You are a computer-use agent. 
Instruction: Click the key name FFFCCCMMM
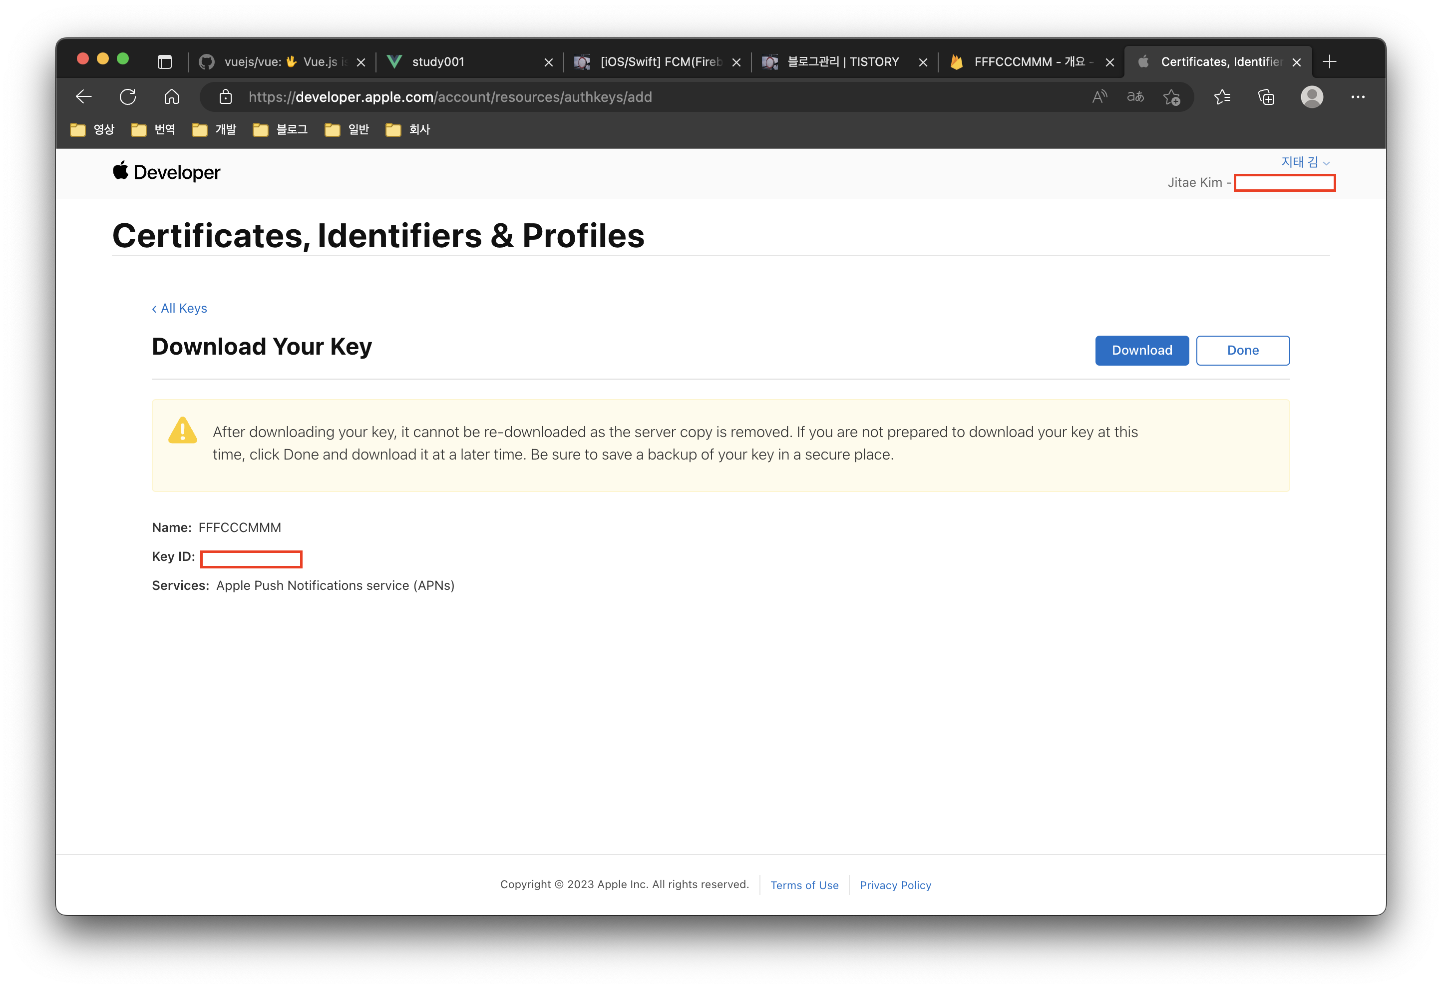pos(240,527)
